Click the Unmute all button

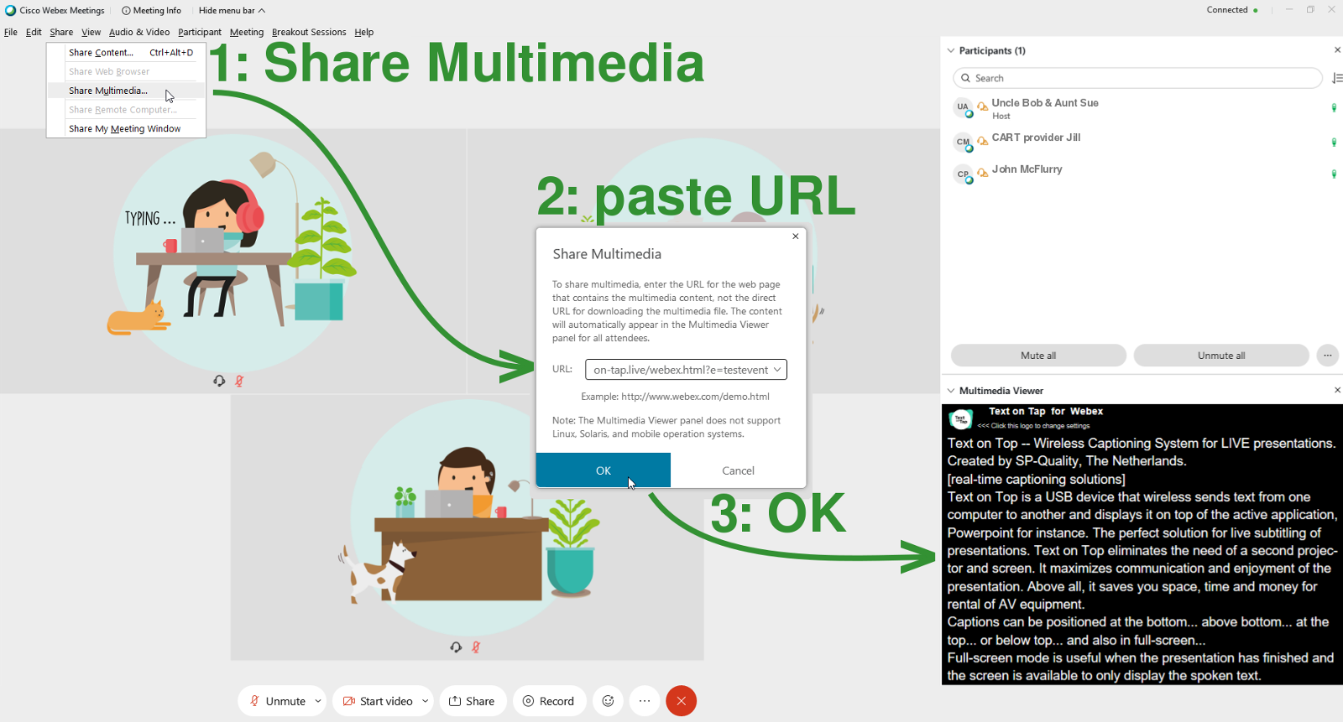point(1221,356)
